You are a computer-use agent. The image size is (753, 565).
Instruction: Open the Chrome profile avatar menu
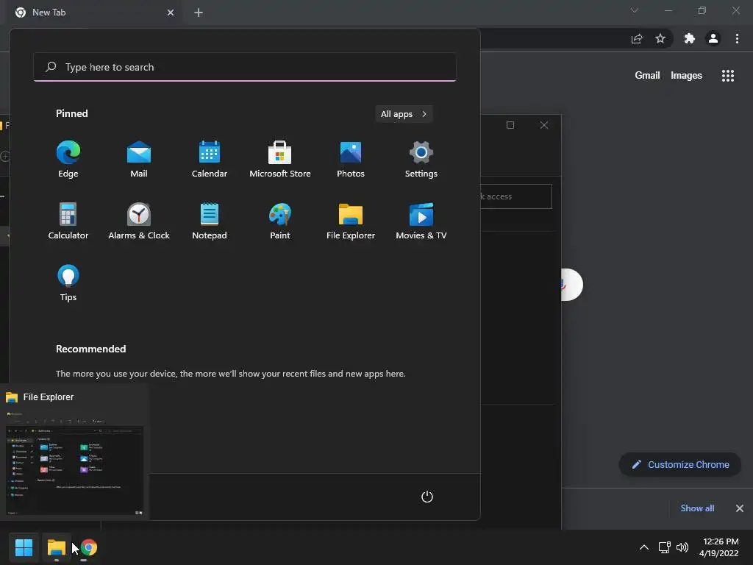click(713, 38)
